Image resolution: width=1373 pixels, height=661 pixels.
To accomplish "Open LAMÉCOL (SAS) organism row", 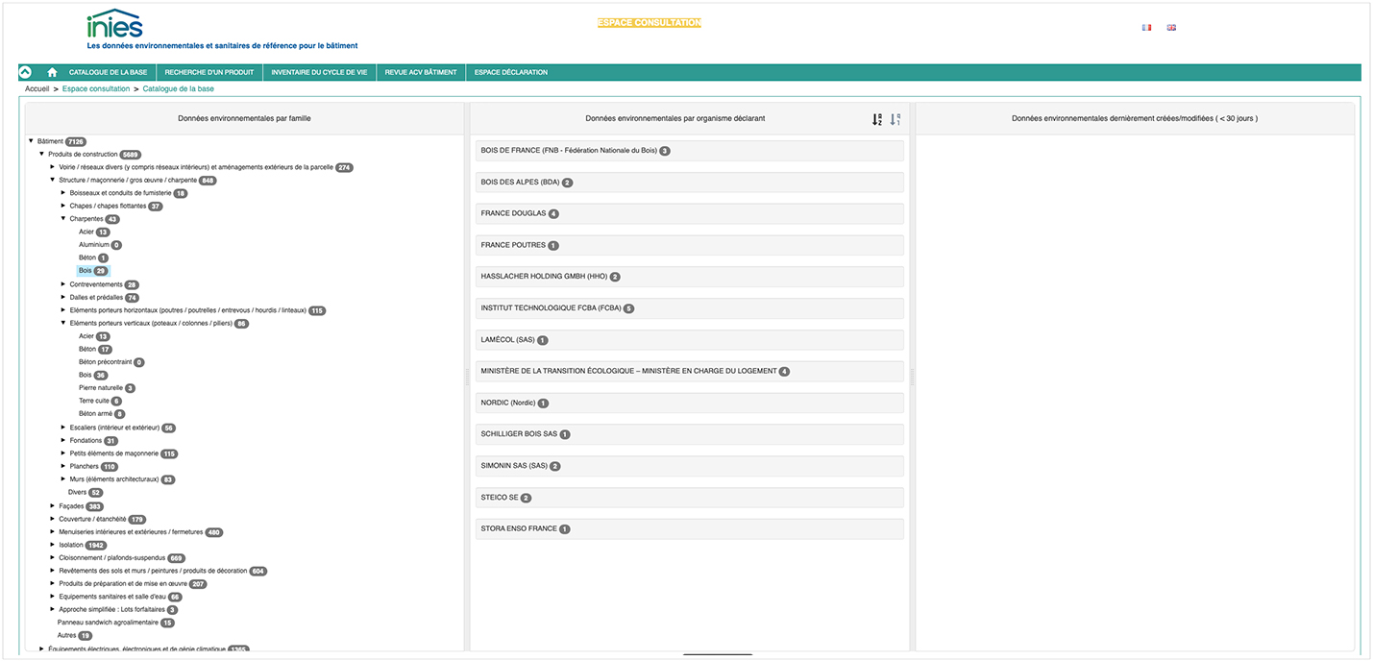I will coord(690,340).
